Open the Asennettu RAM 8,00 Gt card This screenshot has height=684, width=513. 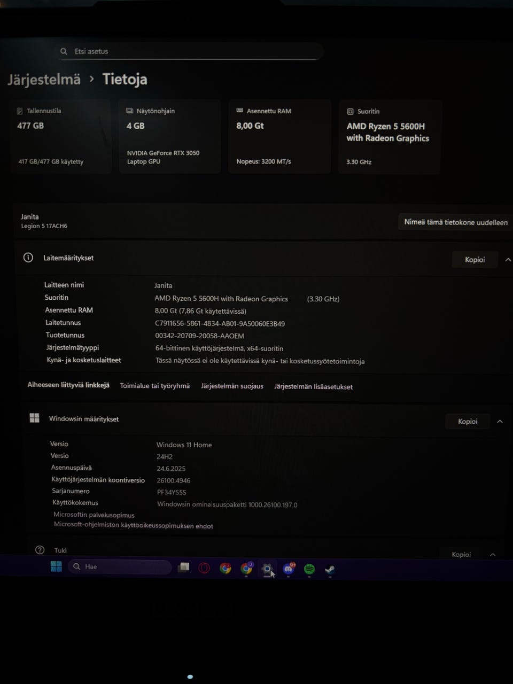(x=279, y=136)
